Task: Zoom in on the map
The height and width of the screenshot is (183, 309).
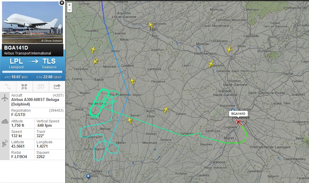Action: (69, 5)
